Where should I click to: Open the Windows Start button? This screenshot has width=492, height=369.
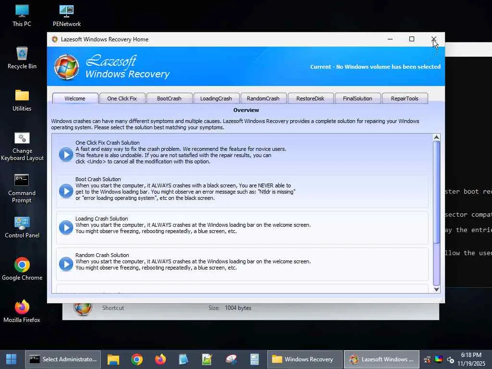tap(12, 359)
